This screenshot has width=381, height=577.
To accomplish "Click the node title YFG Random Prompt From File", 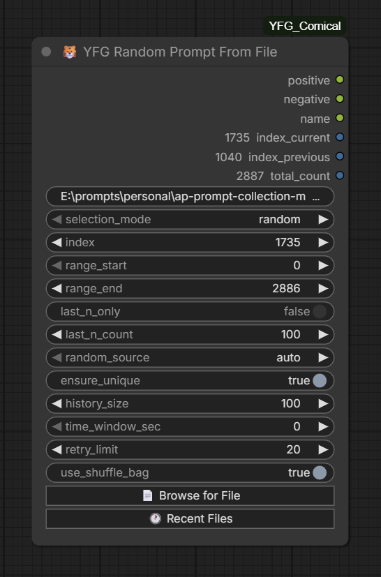I will [180, 52].
